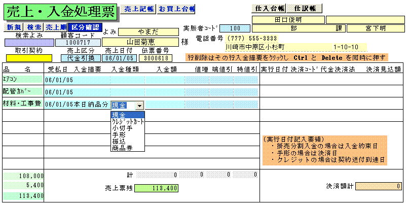Image resolution: width=407 pixels, height=205 pixels.
Task: Click the 決済額計 field
Action: point(379,186)
